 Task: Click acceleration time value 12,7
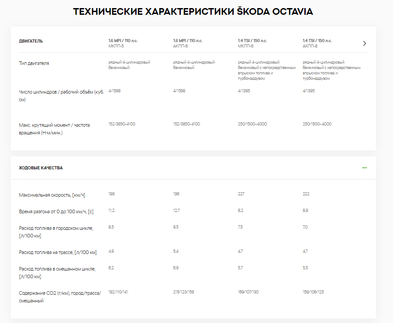(176, 211)
